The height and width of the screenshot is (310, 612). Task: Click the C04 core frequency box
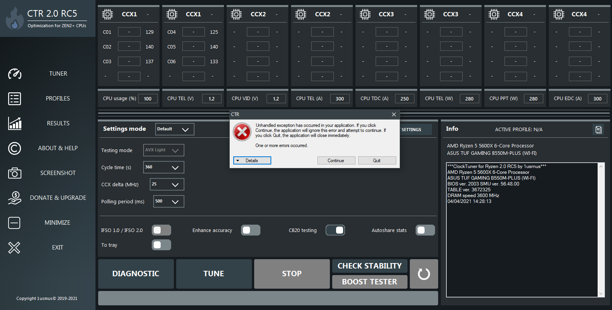[194, 32]
